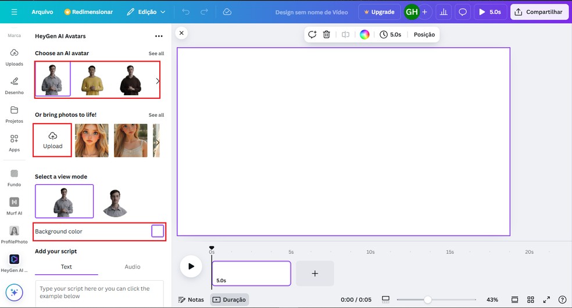Select the dark-hoodie AI avatar

click(131, 80)
